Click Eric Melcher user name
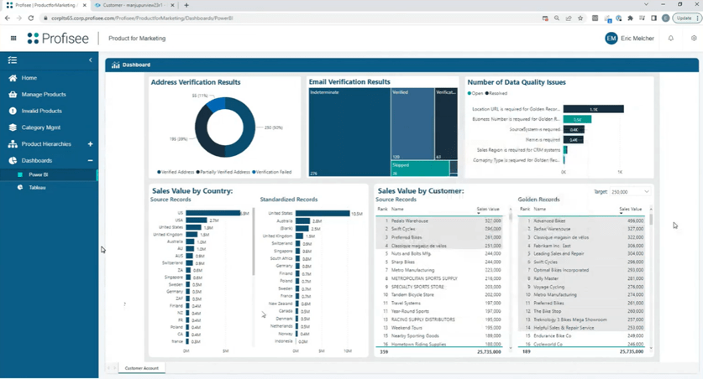This screenshot has height=379, width=703. click(637, 39)
